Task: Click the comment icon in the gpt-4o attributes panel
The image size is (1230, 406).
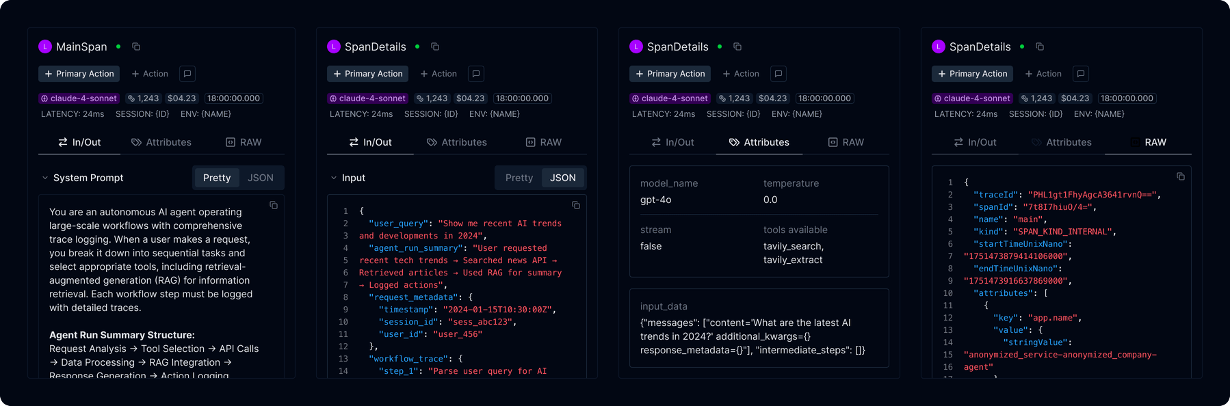Action: coord(778,74)
